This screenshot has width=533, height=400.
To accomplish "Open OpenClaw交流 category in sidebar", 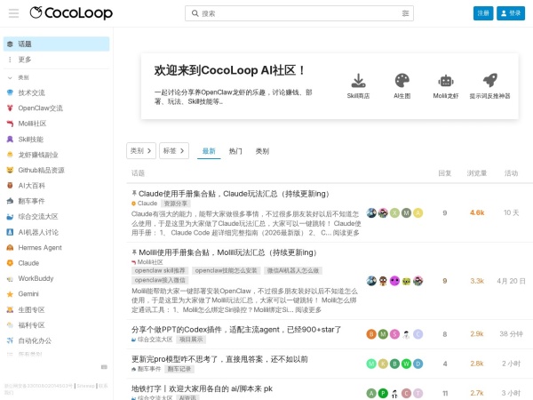I will pyautogui.click(x=40, y=108).
